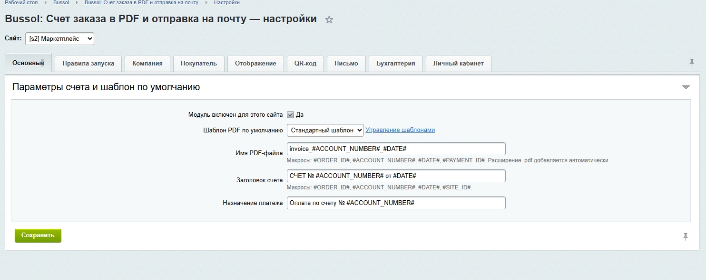Click the Да label next to checkbox

click(300, 115)
